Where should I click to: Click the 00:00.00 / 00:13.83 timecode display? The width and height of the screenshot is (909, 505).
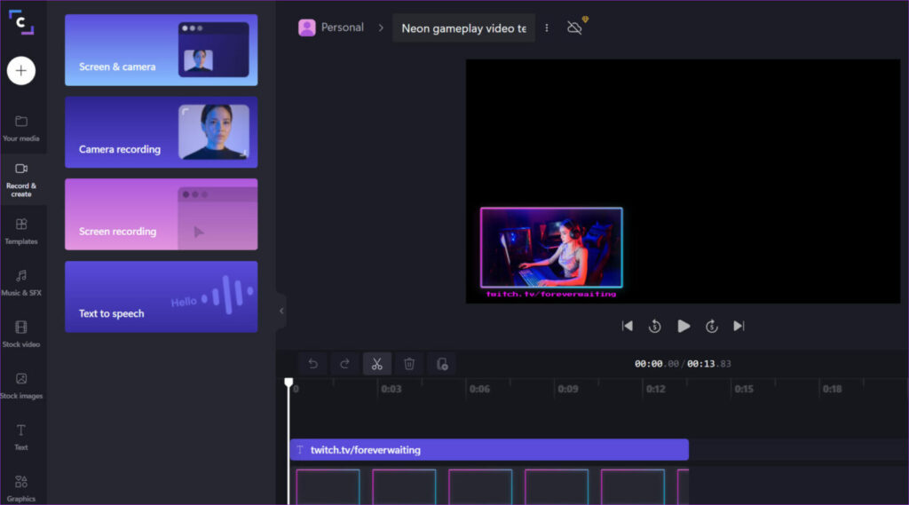click(x=683, y=364)
